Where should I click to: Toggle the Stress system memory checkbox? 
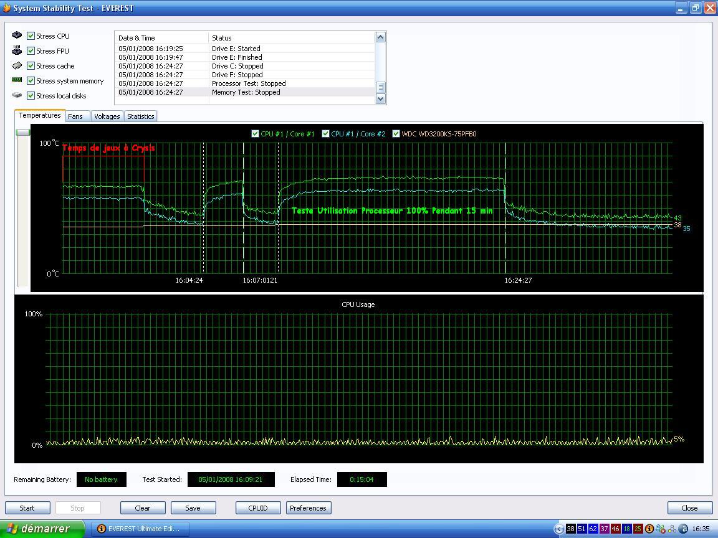(x=31, y=81)
